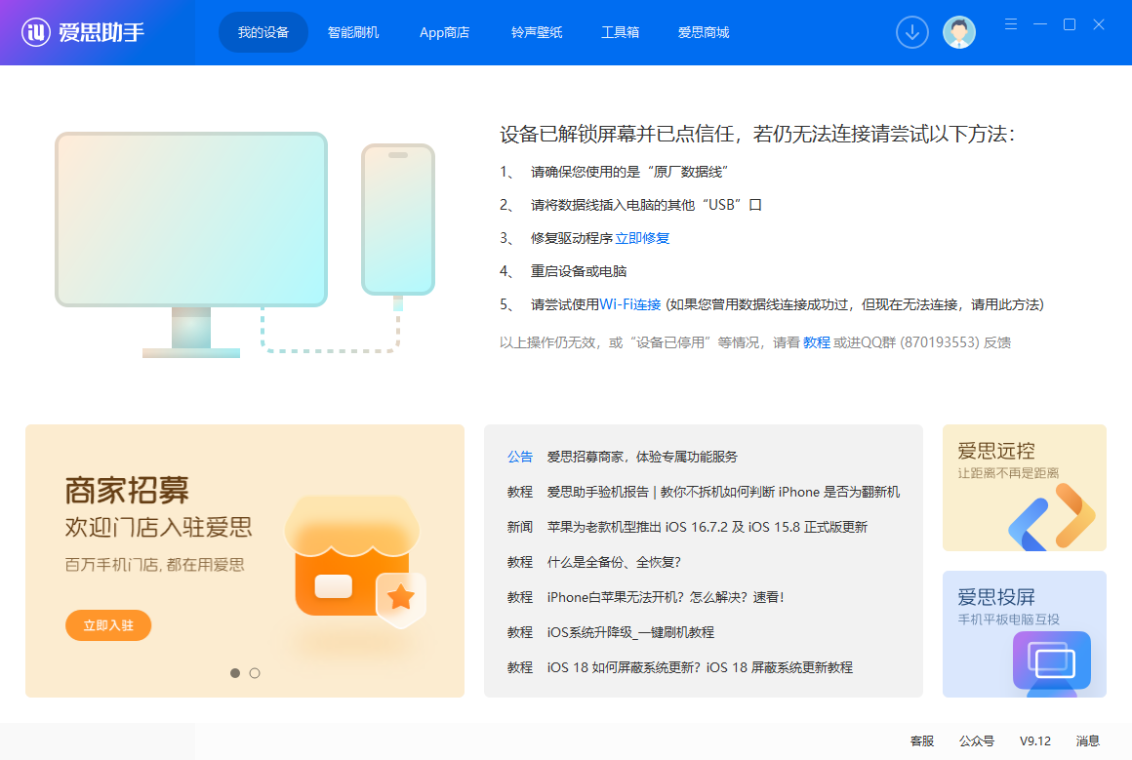Image resolution: width=1132 pixels, height=760 pixels.
Task: Minimize the 爱思助手 window
Action: [1040, 24]
